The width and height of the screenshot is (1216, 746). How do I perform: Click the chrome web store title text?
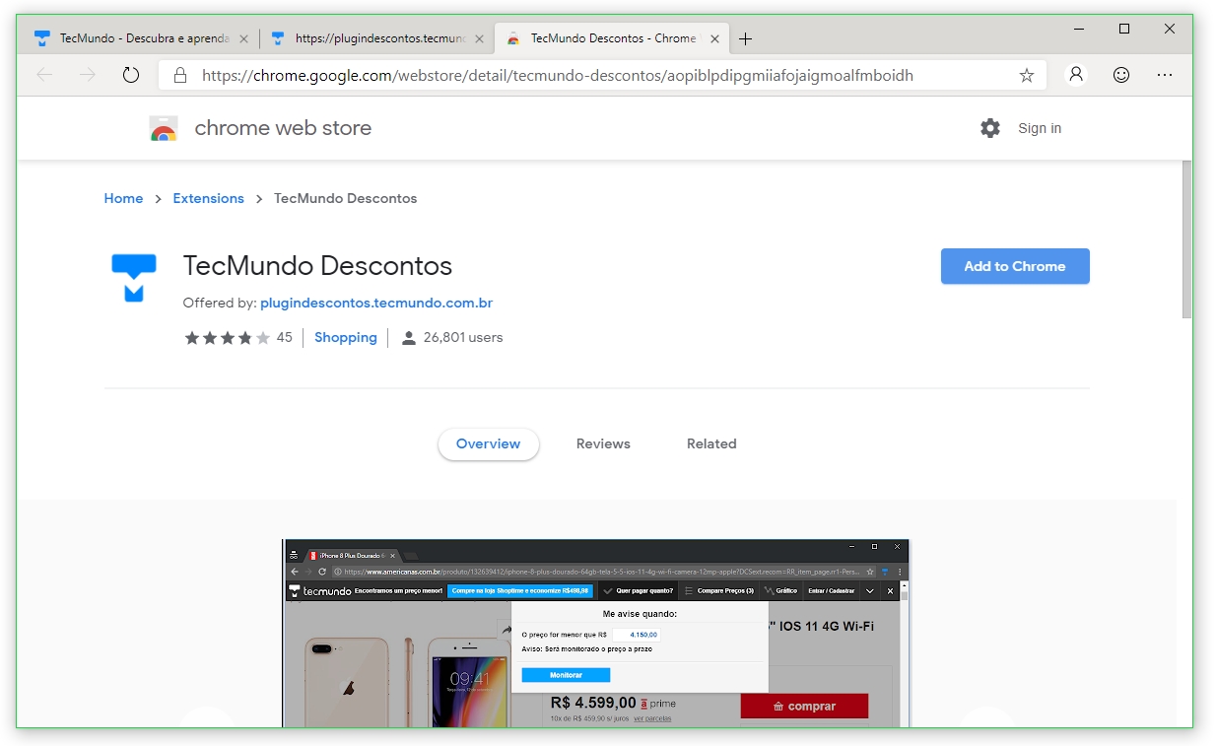coord(283,128)
